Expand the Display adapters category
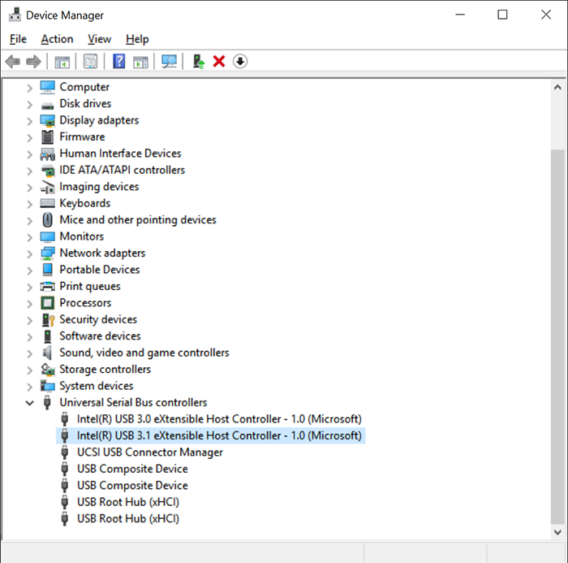This screenshot has width=568, height=563. [30, 120]
